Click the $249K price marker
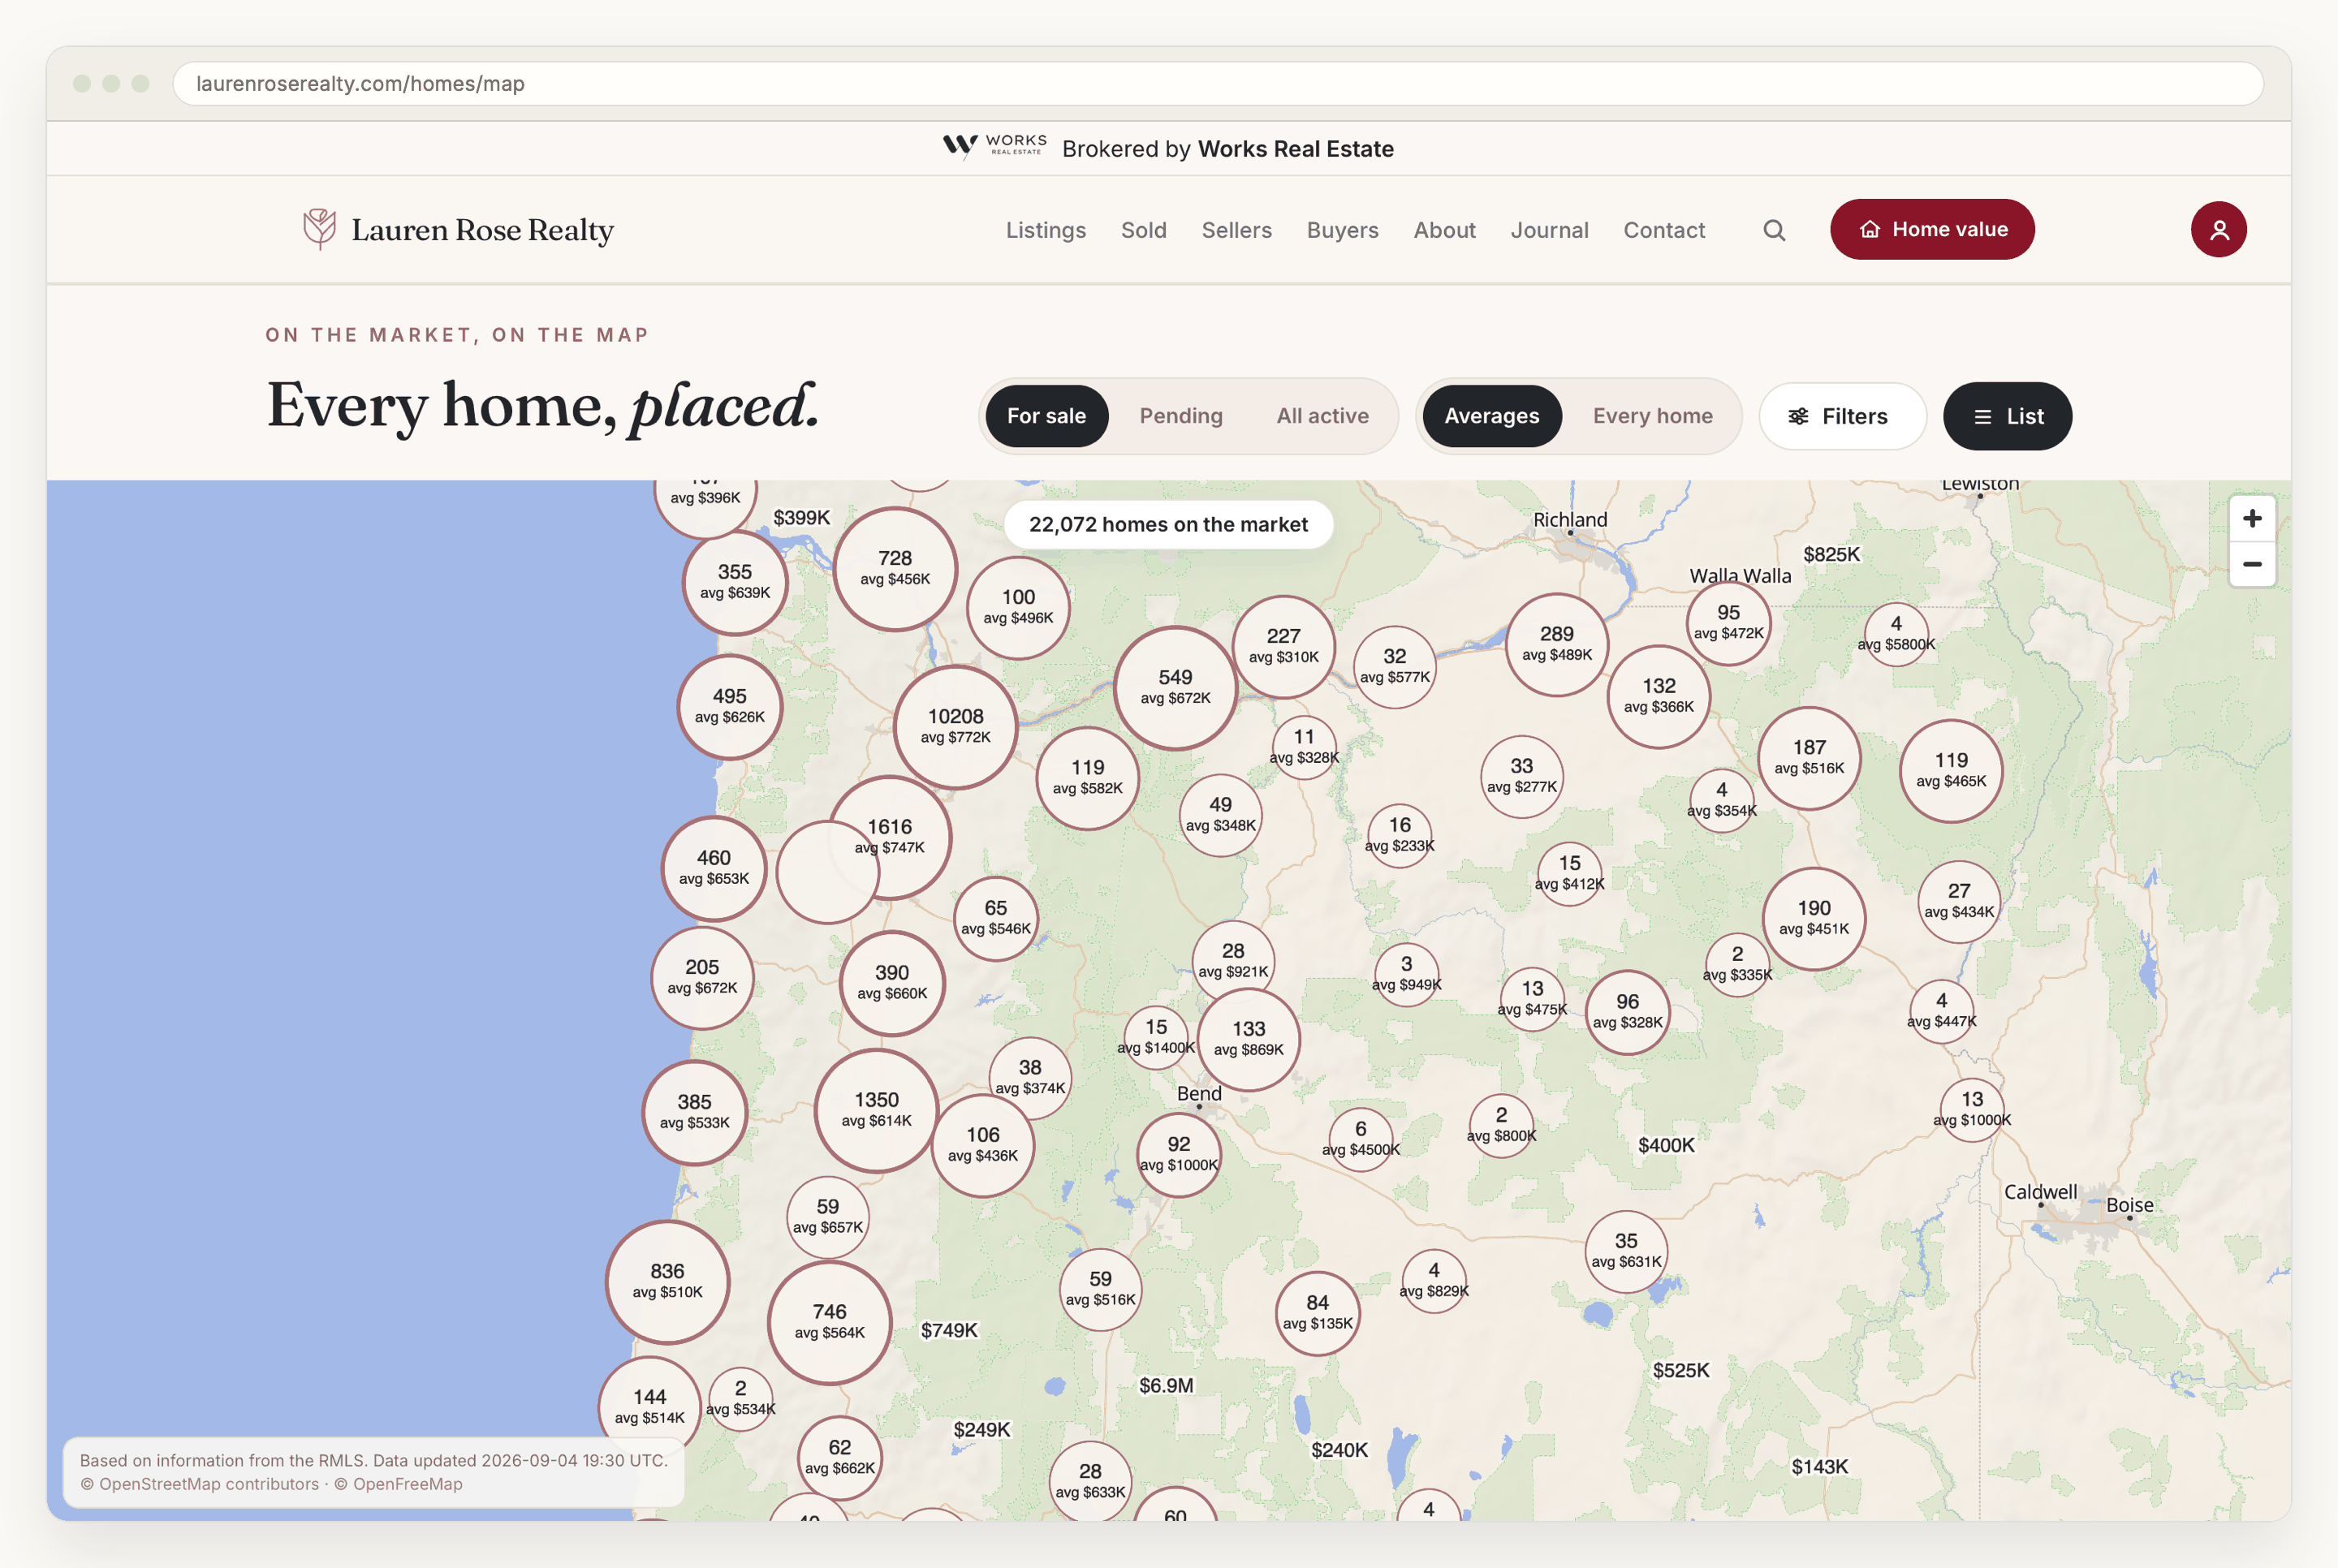Screen dimensions: 2338x1568 tap(981, 1430)
